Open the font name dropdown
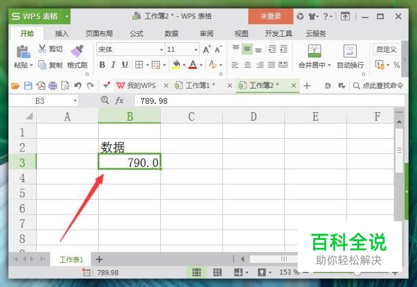This screenshot has height=287, width=417. 161,49
